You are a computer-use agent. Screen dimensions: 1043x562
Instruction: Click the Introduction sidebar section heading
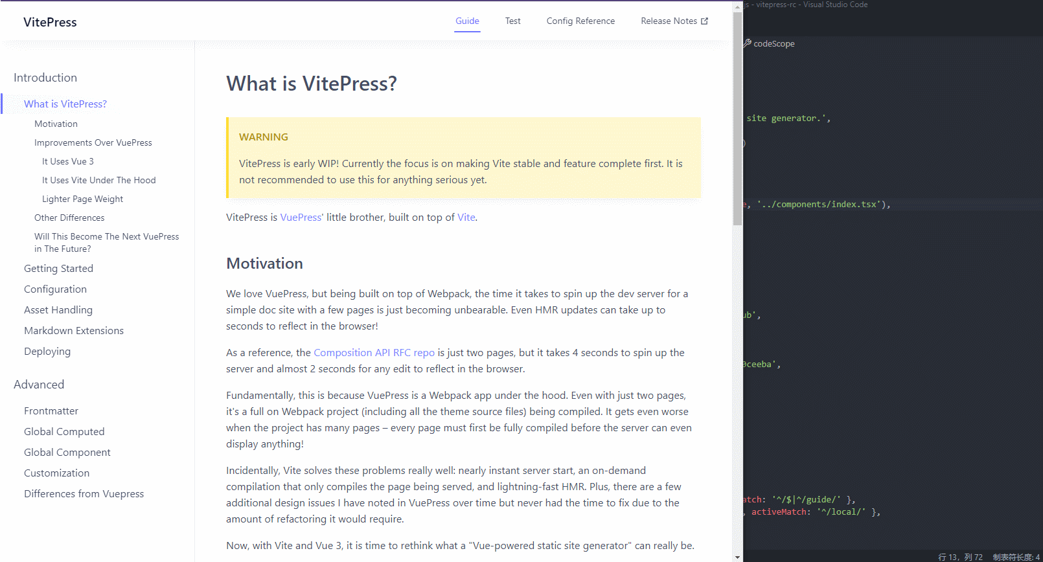(45, 78)
